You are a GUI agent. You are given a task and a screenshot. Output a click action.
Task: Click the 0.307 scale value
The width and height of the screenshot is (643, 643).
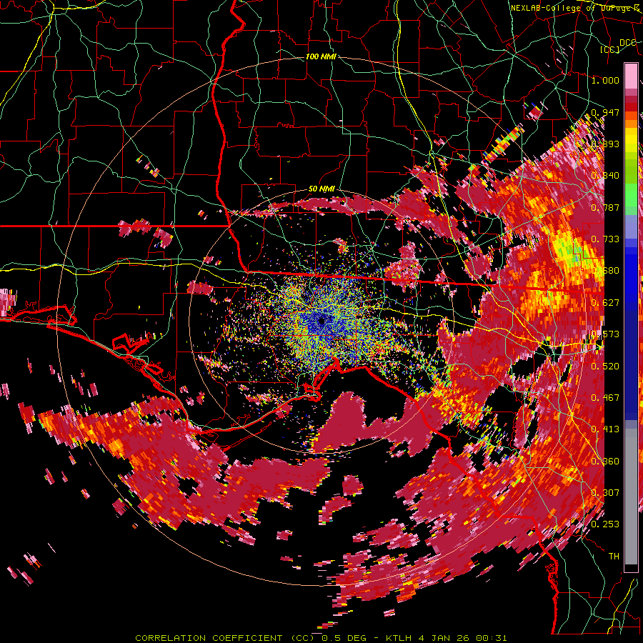605,493
